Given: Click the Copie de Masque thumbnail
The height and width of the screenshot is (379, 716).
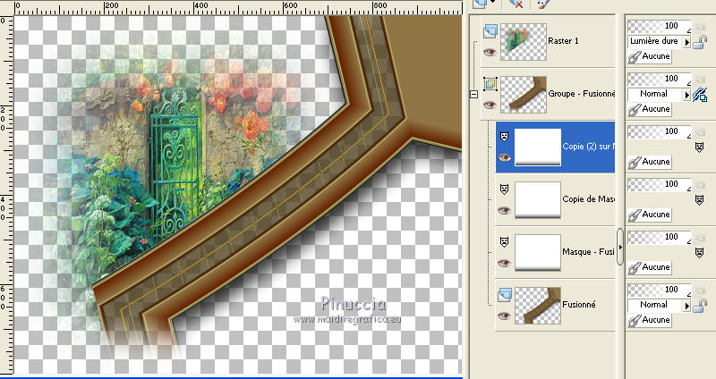Looking at the screenshot, I should coord(538,199).
